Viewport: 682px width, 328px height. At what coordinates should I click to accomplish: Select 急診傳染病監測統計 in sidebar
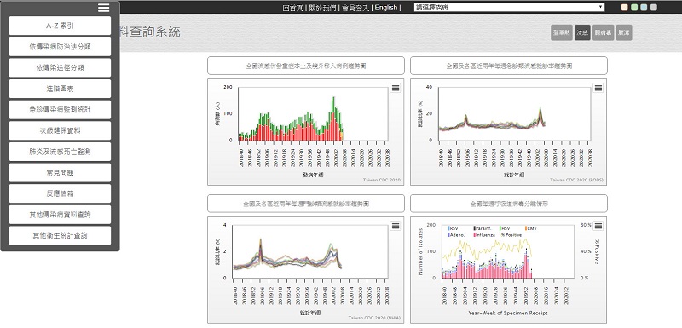[x=60, y=110]
